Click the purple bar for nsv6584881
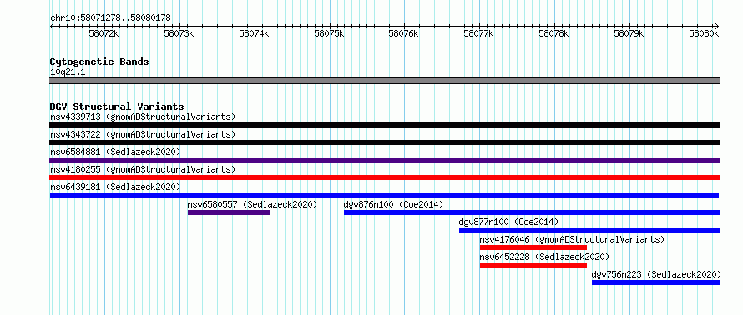This screenshot has height=315, width=743. (x=384, y=160)
